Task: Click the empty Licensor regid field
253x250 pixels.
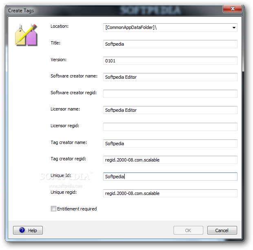Action: coord(170,127)
